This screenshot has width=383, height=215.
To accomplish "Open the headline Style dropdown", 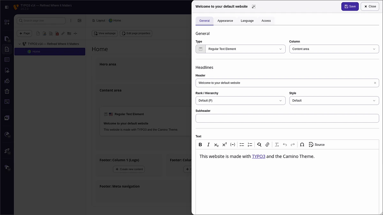I will tap(334, 101).
